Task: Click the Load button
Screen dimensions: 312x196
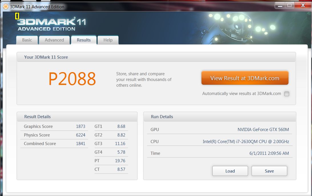Action: pyautogui.click(x=230, y=171)
